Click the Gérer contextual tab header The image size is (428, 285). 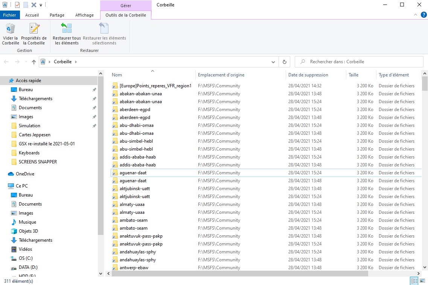pyautogui.click(x=126, y=6)
